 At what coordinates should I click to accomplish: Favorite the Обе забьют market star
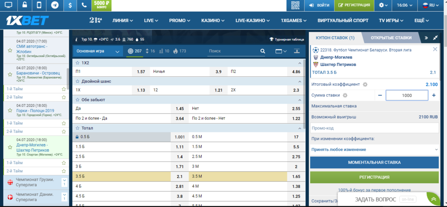pyautogui.click(x=77, y=100)
